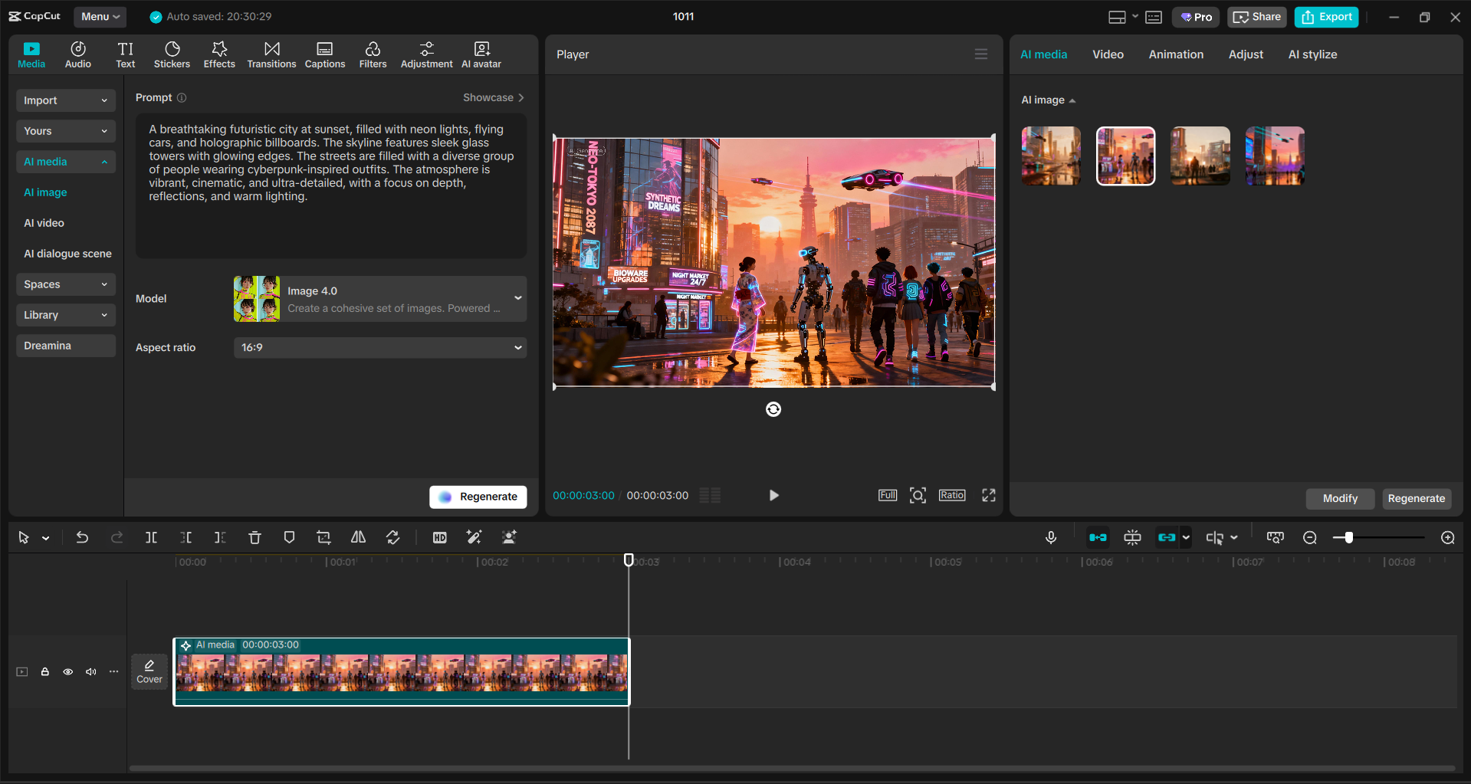Lock the timeline track
Screen dimensions: 1471x784
pos(44,671)
